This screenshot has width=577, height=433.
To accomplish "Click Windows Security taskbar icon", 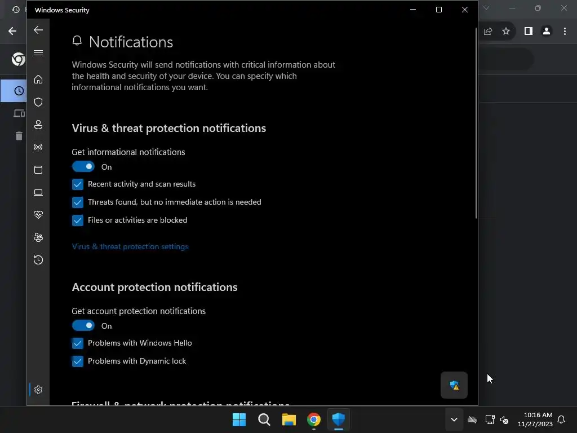I will 339,419.
